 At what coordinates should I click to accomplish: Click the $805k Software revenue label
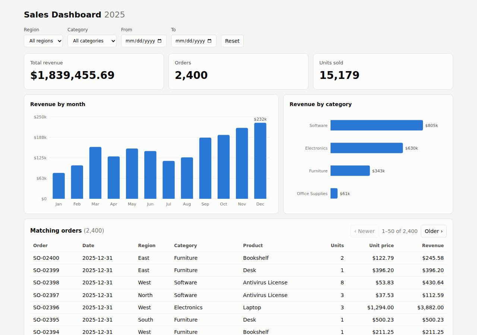coord(432,125)
